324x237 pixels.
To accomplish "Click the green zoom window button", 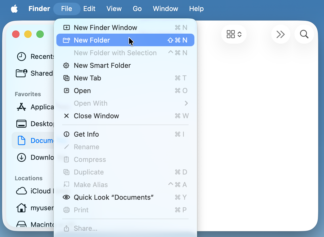I will click(x=40, y=34).
